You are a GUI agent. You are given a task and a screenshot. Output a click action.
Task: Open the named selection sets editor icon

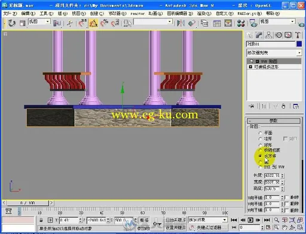pos(127,23)
